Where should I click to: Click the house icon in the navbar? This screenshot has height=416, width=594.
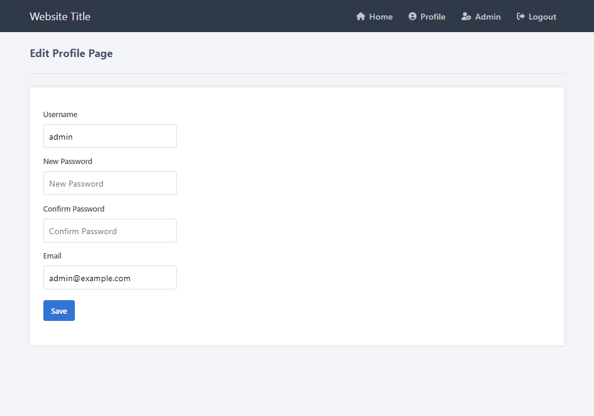tap(361, 16)
